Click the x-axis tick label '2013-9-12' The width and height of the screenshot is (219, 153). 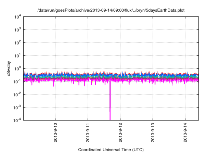pyautogui.click(x=120, y=133)
